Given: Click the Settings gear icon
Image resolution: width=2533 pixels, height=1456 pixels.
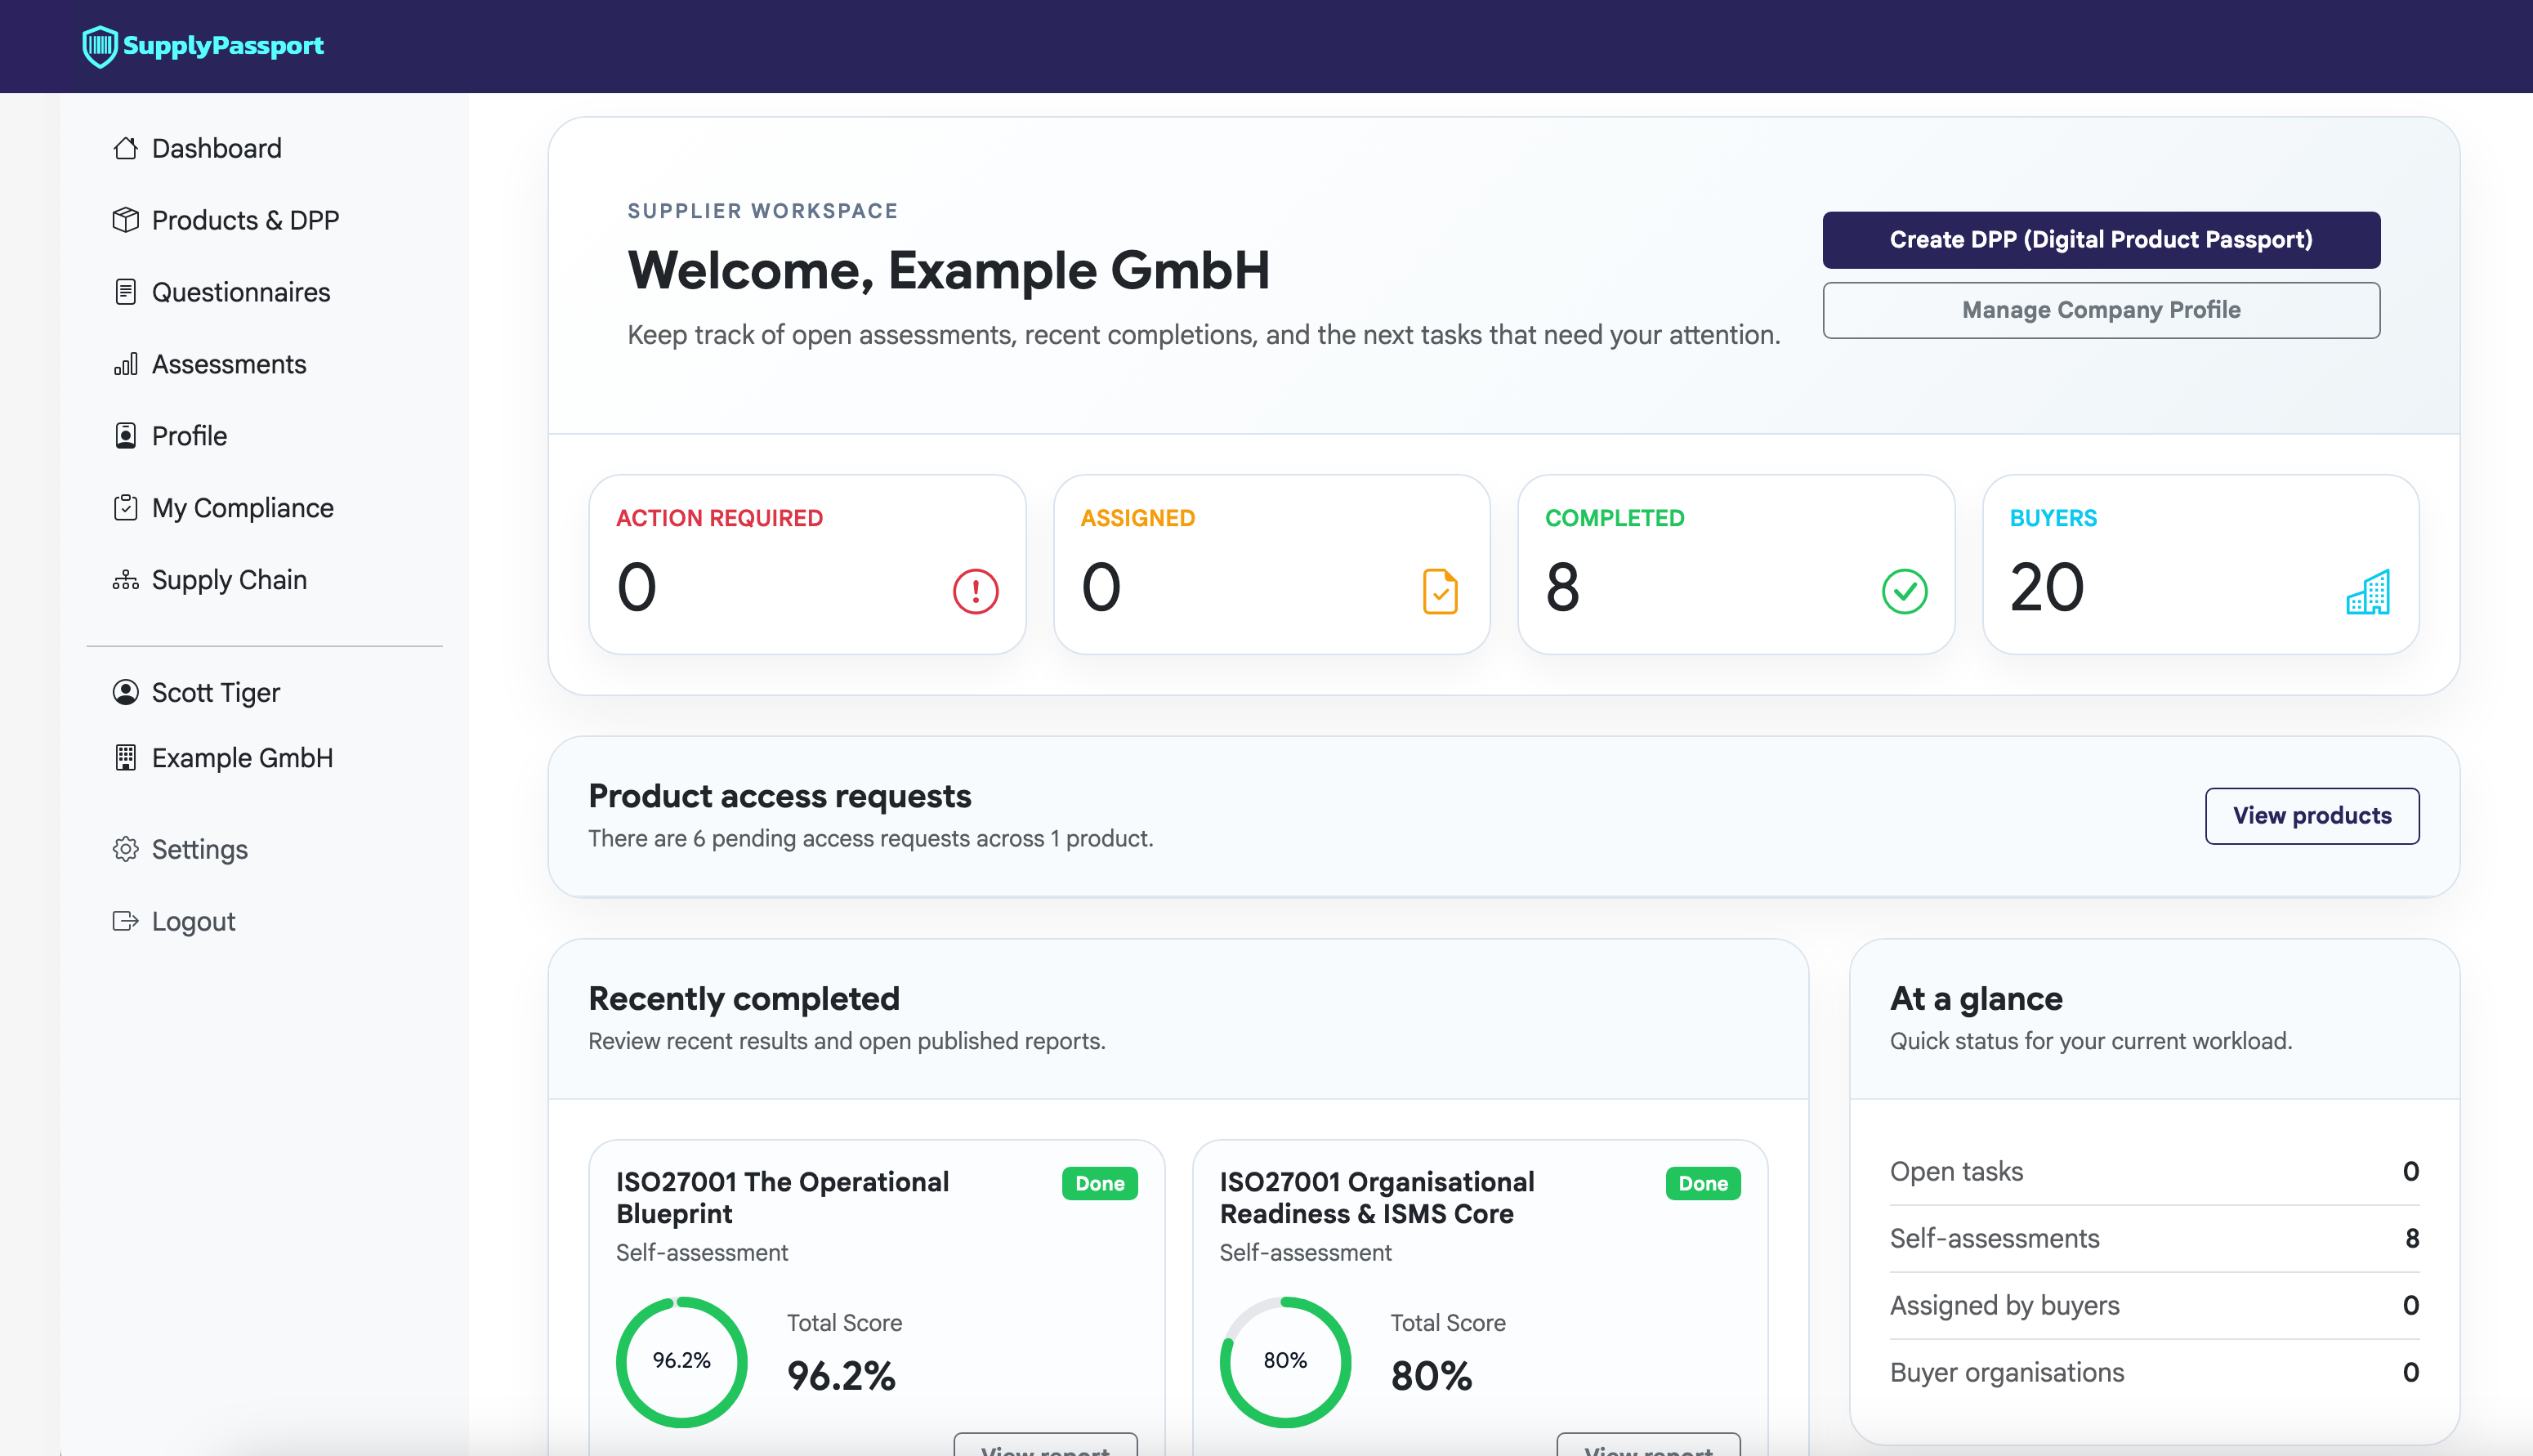Looking at the screenshot, I should click(x=125, y=849).
